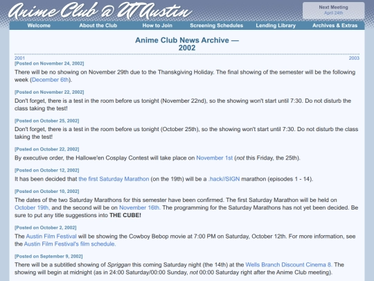Open the first Saturday Marathon link
This screenshot has height=281, width=374.
pos(114,179)
